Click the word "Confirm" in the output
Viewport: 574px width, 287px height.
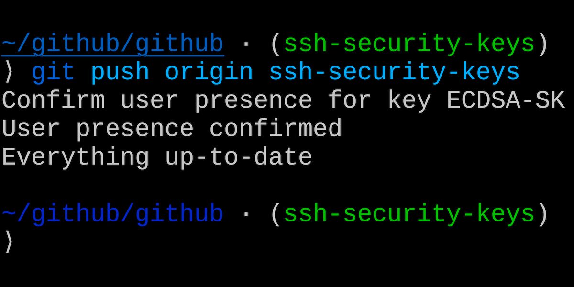[x=53, y=101]
